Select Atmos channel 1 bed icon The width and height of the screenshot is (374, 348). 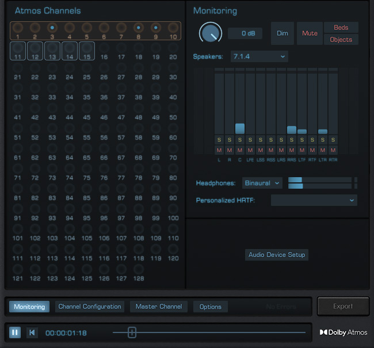coord(18,28)
